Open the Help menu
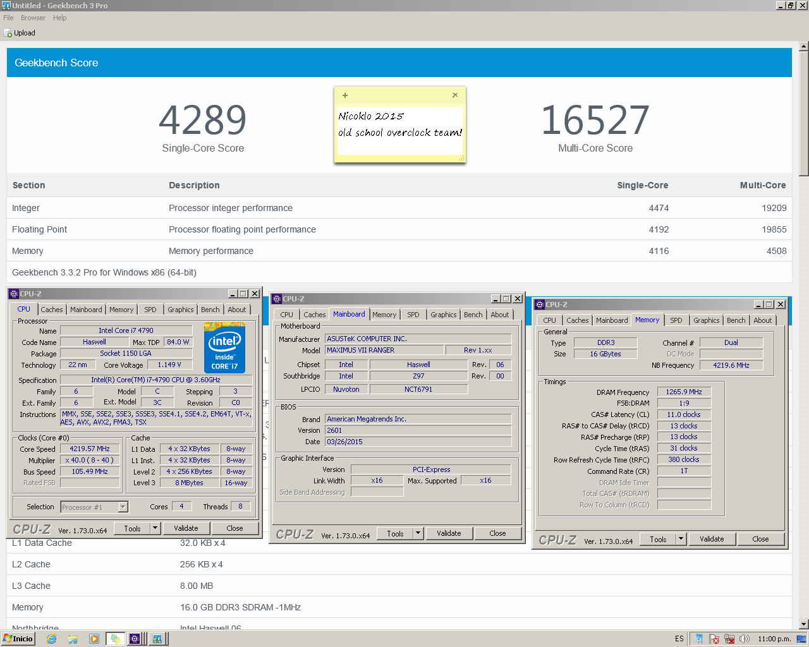 [x=60, y=18]
